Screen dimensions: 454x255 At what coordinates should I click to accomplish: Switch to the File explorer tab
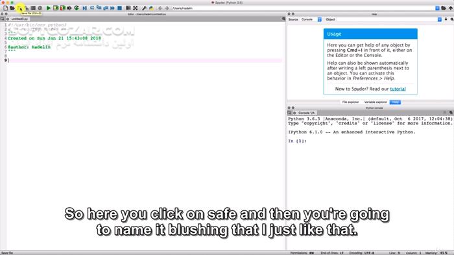(x=350, y=102)
